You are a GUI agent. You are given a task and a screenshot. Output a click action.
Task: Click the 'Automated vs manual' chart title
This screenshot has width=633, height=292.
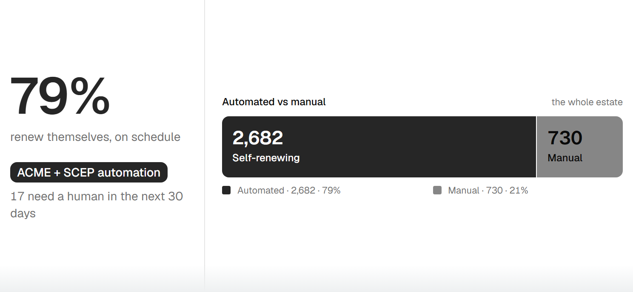coord(274,102)
